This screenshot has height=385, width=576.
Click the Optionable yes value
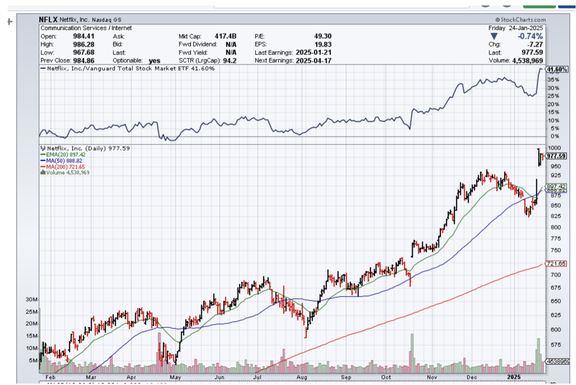point(155,60)
